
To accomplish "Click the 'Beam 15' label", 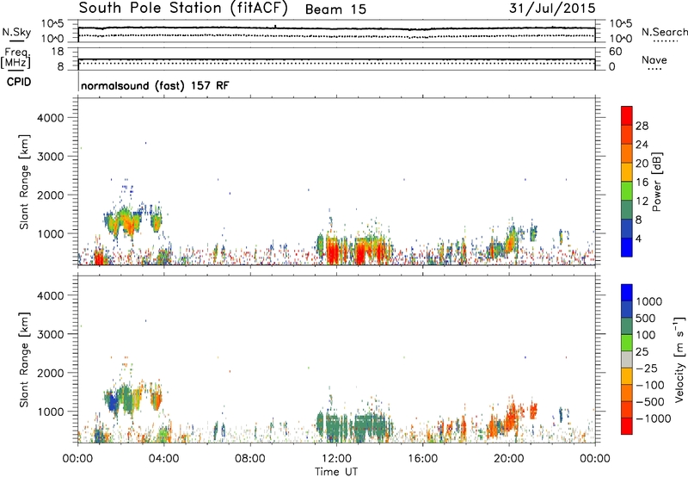I will (335, 9).
